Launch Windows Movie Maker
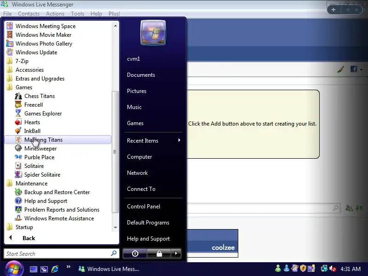Image resolution: width=368 pixels, height=276 pixels. (43, 35)
